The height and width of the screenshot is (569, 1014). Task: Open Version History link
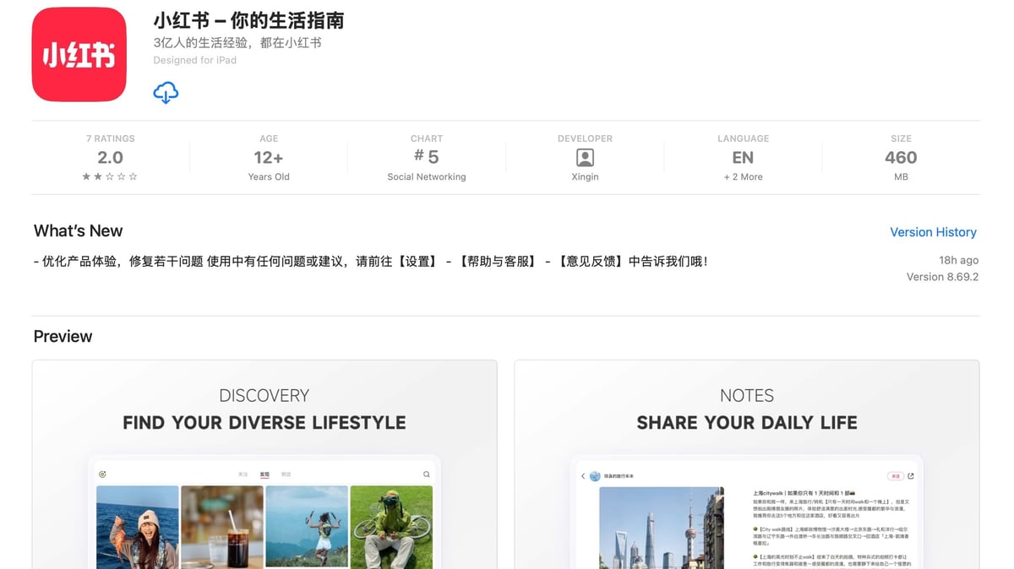[x=933, y=232]
